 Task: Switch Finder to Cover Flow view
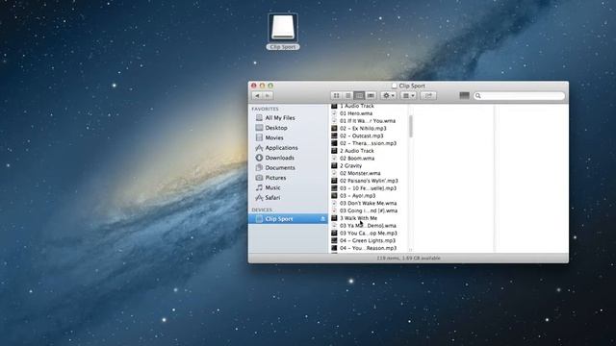(x=371, y=96)
